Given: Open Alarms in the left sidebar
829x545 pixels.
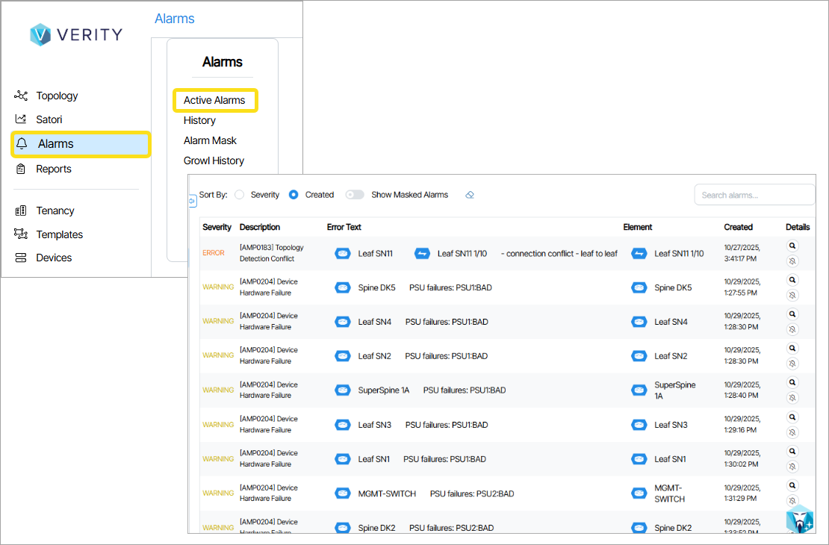Looking at the screenshot, I should point(56,144).
